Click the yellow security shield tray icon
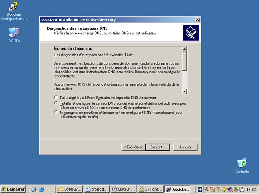 [224, 189]
